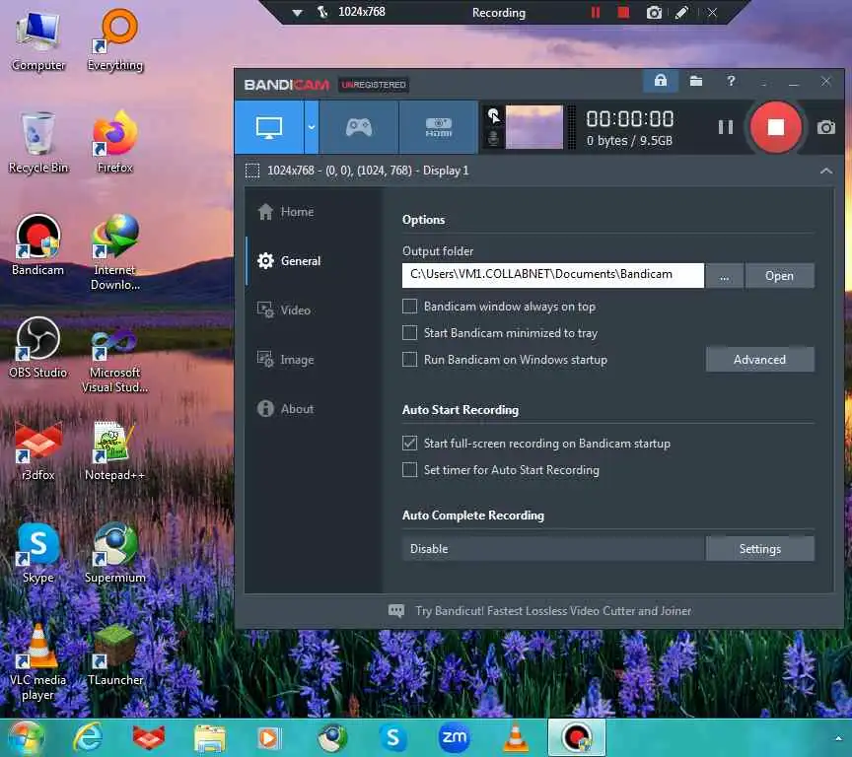
Task: Select Screen Recording mode monitor icon
Action: point(269,127)
